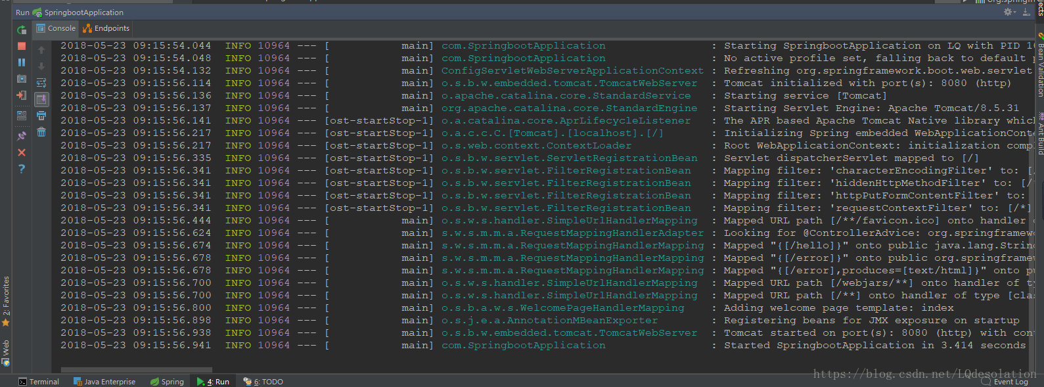This screenshot has height=387, width=1044.
Task: Click 'org.apache.catalina.core.StandardEngine' logger name
Action: point(569,108)
